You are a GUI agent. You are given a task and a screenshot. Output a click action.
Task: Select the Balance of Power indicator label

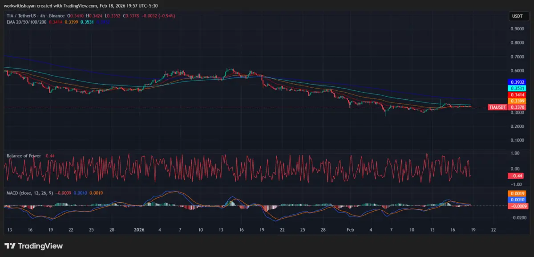[24, 156]
